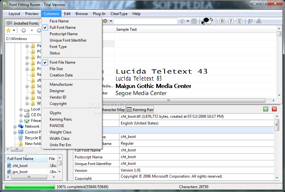285x192 pixels.
Task: Click the blue L with green plus icon
Action: [250, 21]
